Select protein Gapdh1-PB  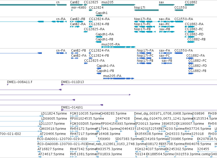coord(99,73)
